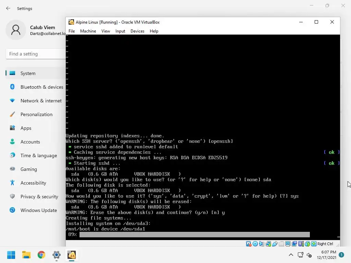Click the VirtualBox taskbar icon
351x263 pixels.
72,255
